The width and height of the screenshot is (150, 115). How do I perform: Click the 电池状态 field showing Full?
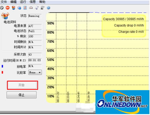[35, 31]
